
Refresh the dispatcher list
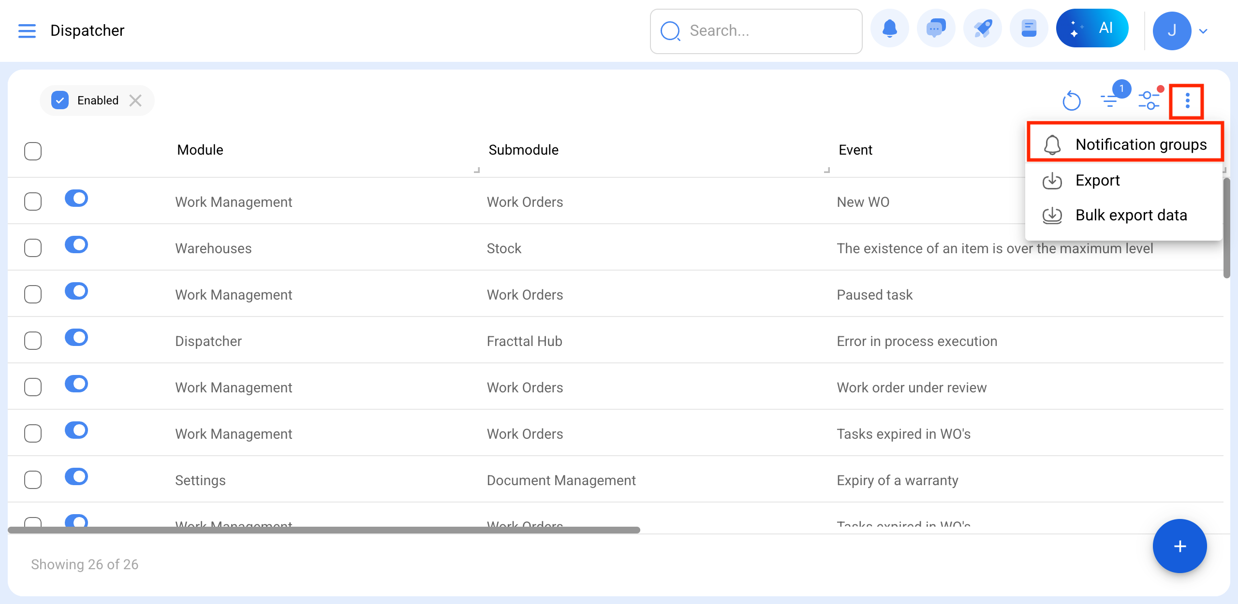pyautogui.click(x=1071, y=101)
